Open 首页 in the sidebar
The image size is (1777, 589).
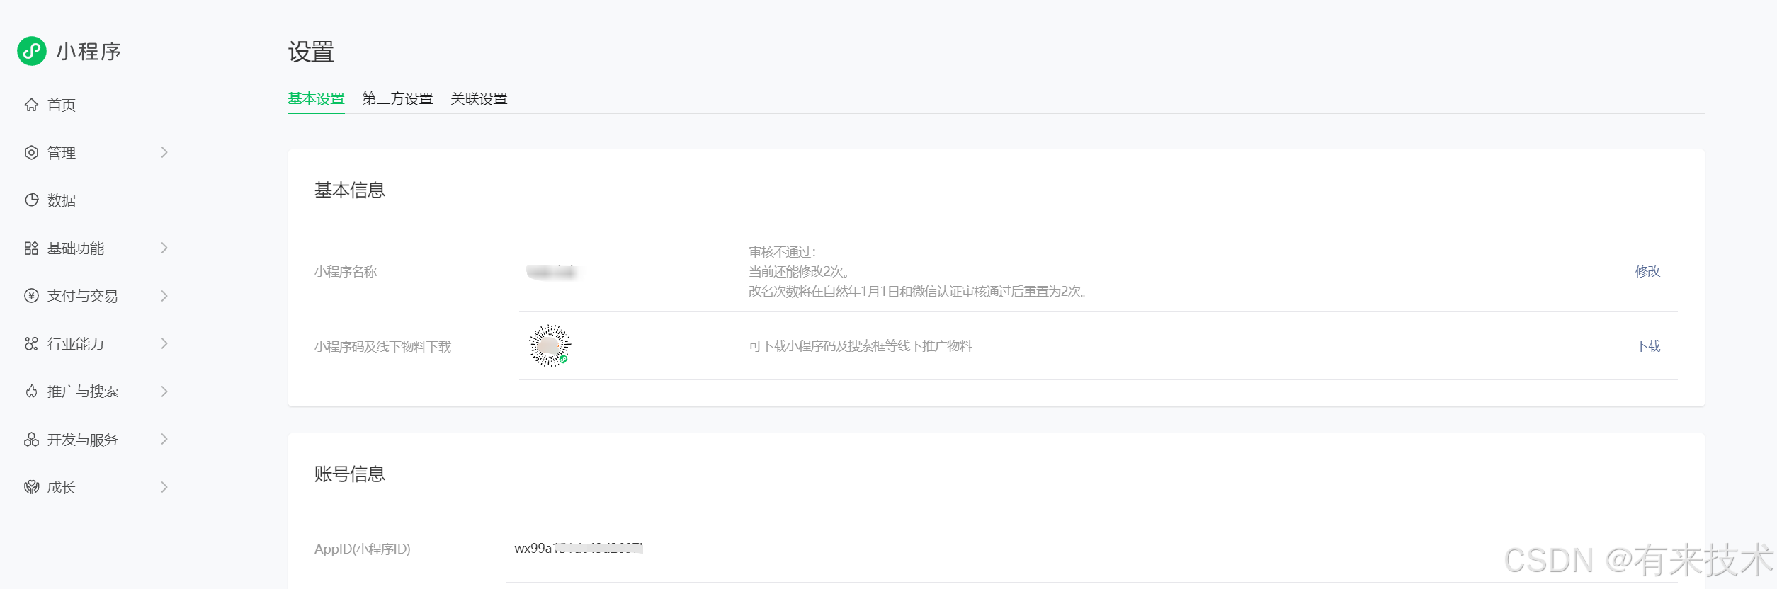tap(62, 105)
